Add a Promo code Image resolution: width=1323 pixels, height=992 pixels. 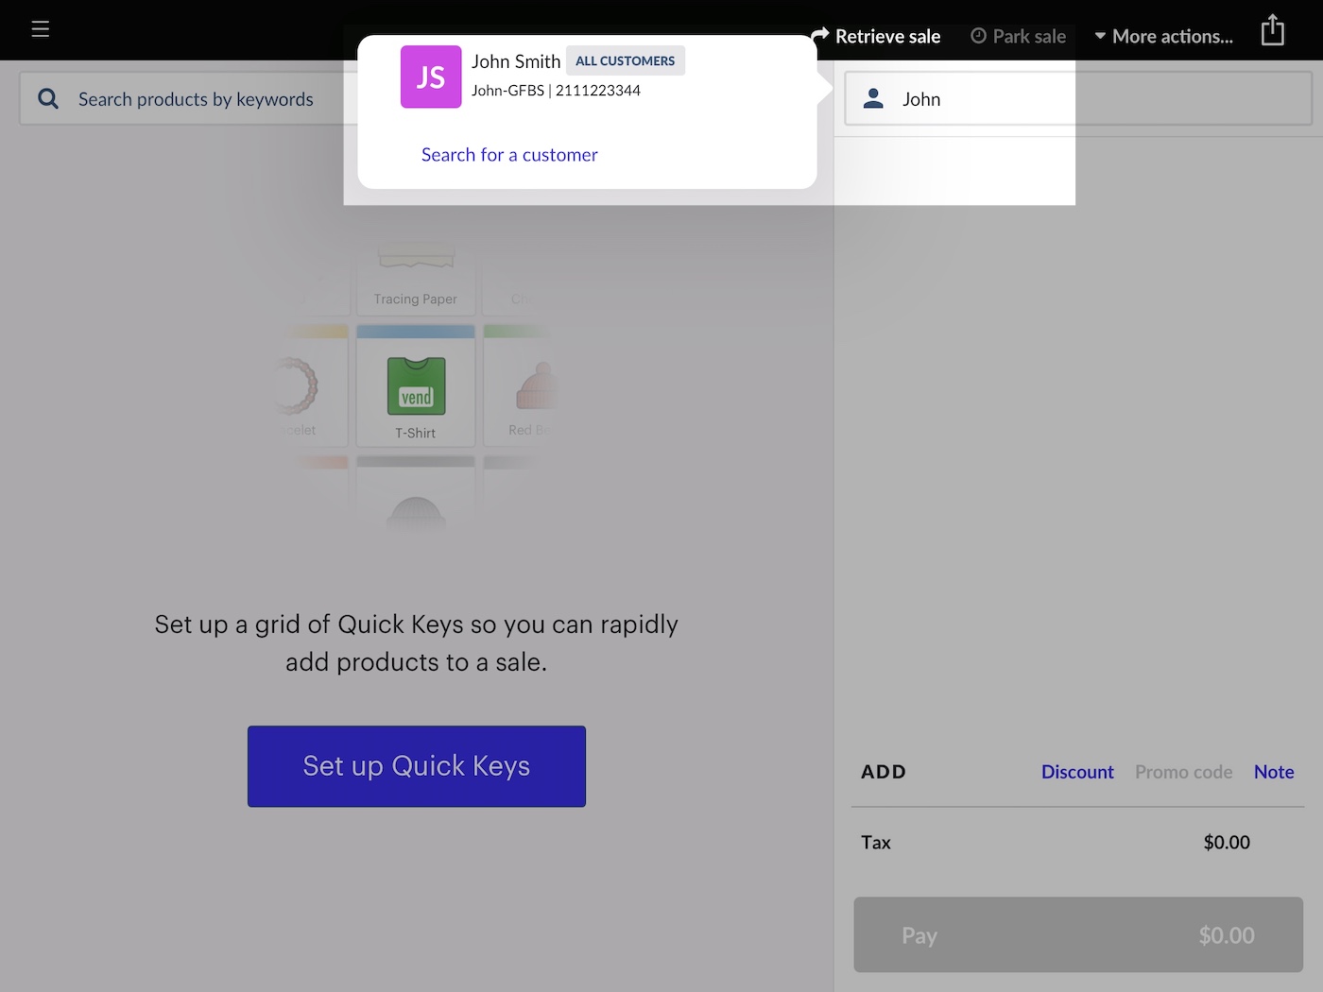click(1183, 772)
